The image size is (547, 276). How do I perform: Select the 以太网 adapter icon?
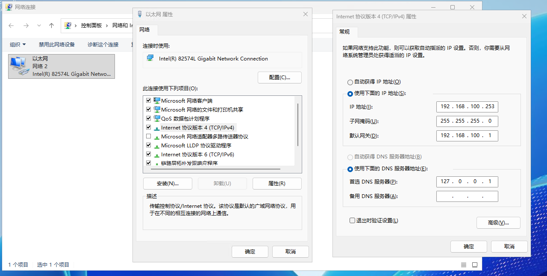[x=18, y=66]
